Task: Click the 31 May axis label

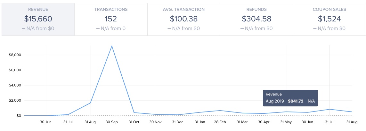Action: tap(286, 122)
